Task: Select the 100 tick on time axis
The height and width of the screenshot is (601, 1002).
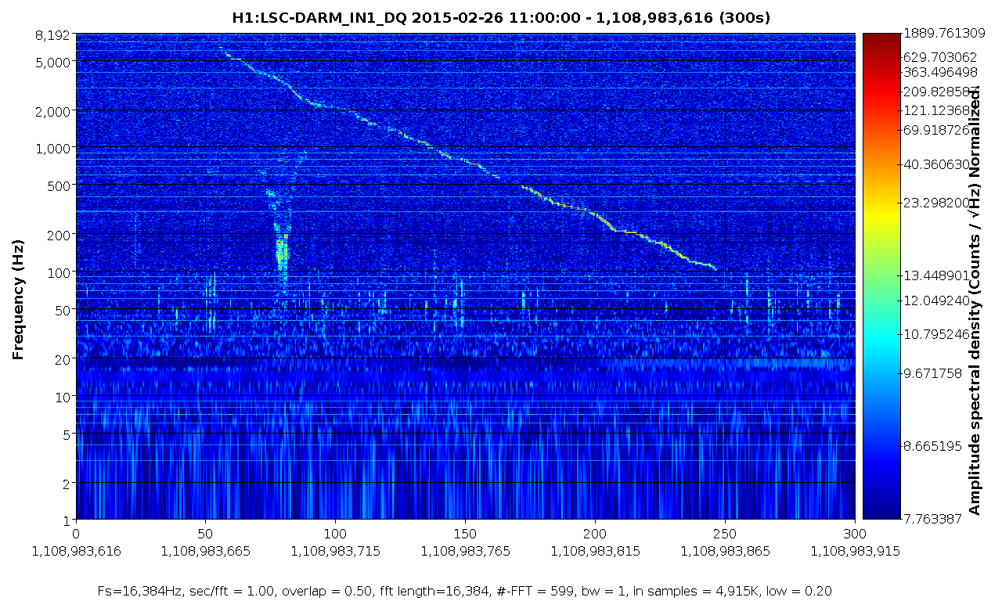Action: click(335, 533)
